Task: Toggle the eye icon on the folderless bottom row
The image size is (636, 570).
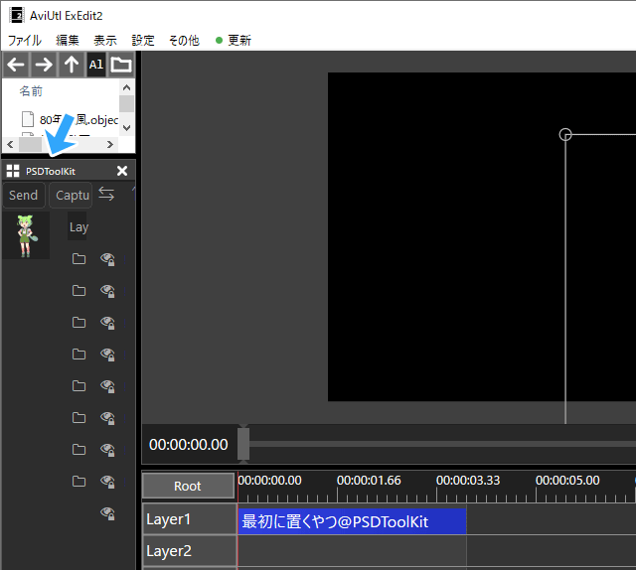Action: (107, 513)
